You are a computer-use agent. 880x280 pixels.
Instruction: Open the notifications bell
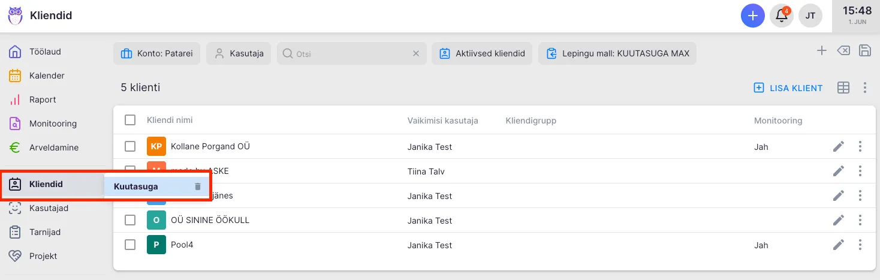point(782,16)
